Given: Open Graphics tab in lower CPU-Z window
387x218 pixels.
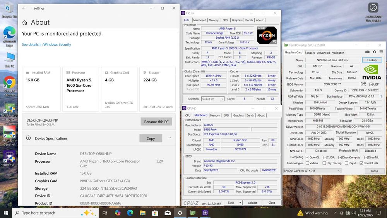Looking at the screenshot, I should (x=238, y=115).
